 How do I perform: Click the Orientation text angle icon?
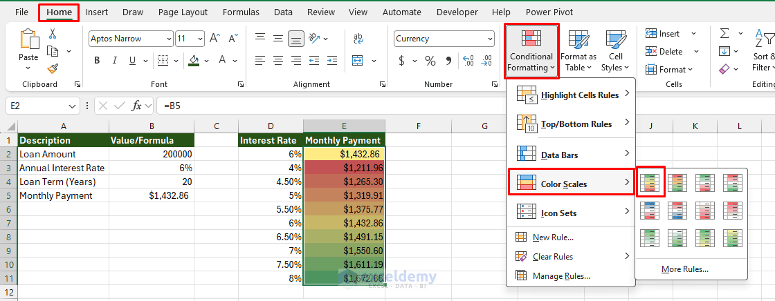(313, 39)
